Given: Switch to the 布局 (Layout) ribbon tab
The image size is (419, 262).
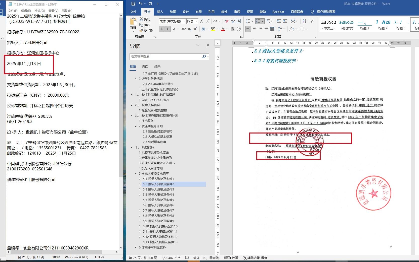Looking at the screenshot, I should (199, 12).
